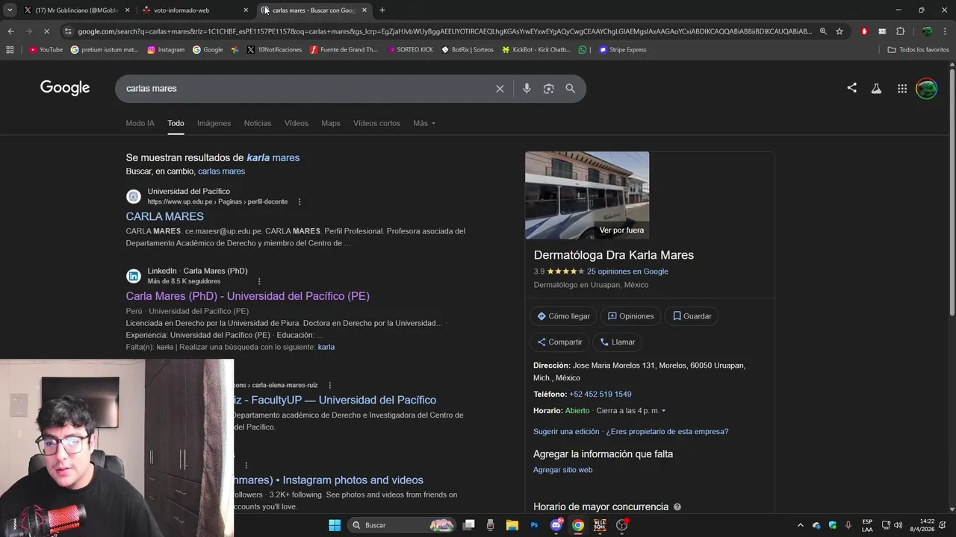Expand the Más search filter dropdown
The image size is (956, 537).
[x=424, y=123]
